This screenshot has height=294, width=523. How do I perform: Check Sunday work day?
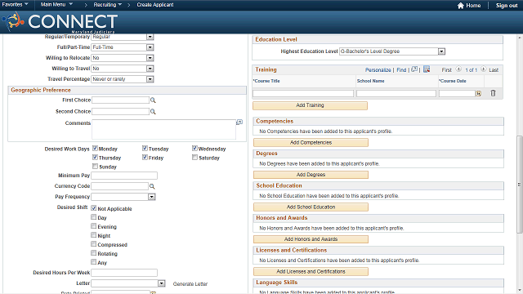click(95, 166)
